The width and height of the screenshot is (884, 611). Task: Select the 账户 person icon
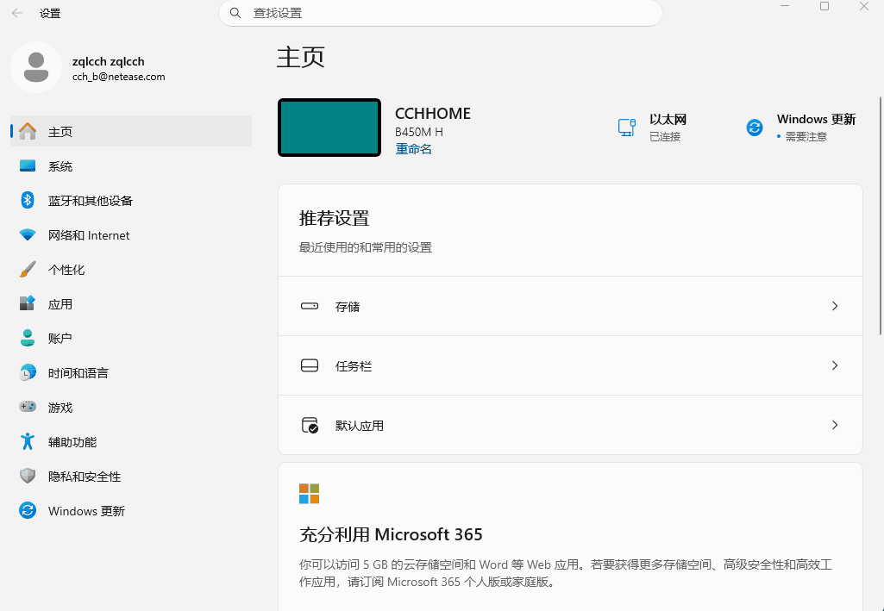tap(27, 338)
